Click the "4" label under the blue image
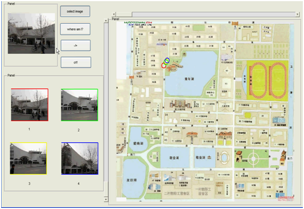 pos(79,184)
